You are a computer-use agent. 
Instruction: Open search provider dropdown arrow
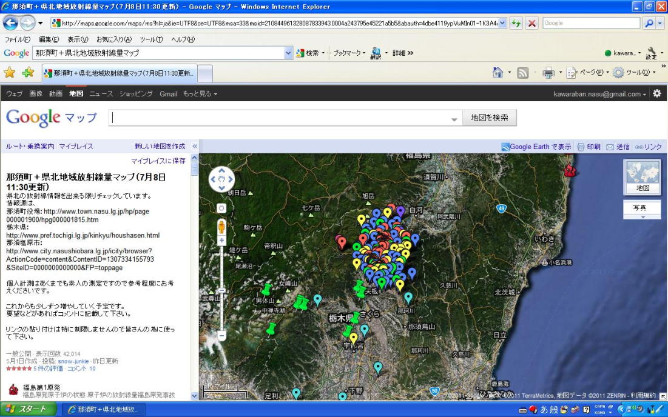coord(660,23)
